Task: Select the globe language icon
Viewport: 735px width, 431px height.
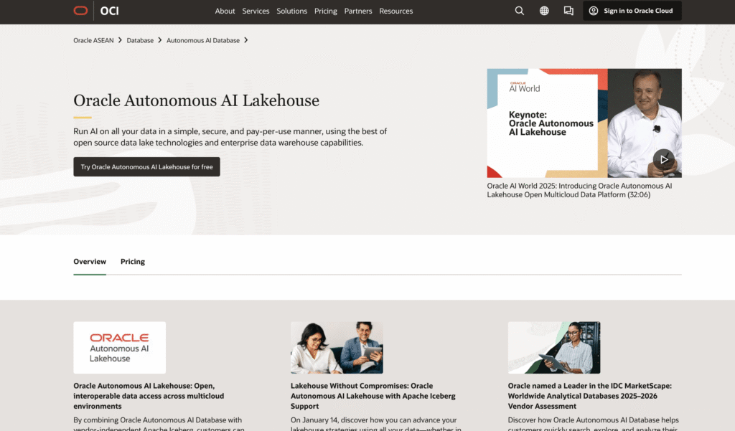Action: tap(543, 11)
